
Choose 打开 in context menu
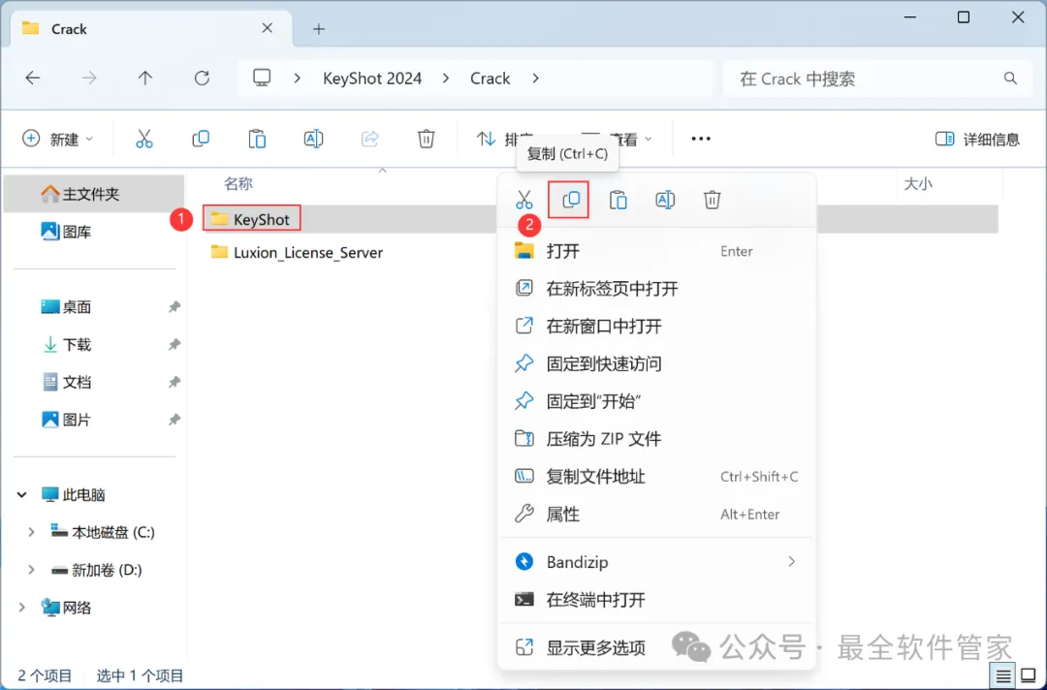pyautogui.click(x=656, y=251)
